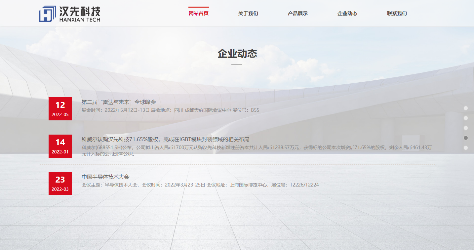The width and height of the screenshot is (474, 250).
Task: Open the 中国半导体技术大会 news headline
Action: pyautogui.click(x=105, y=177)
